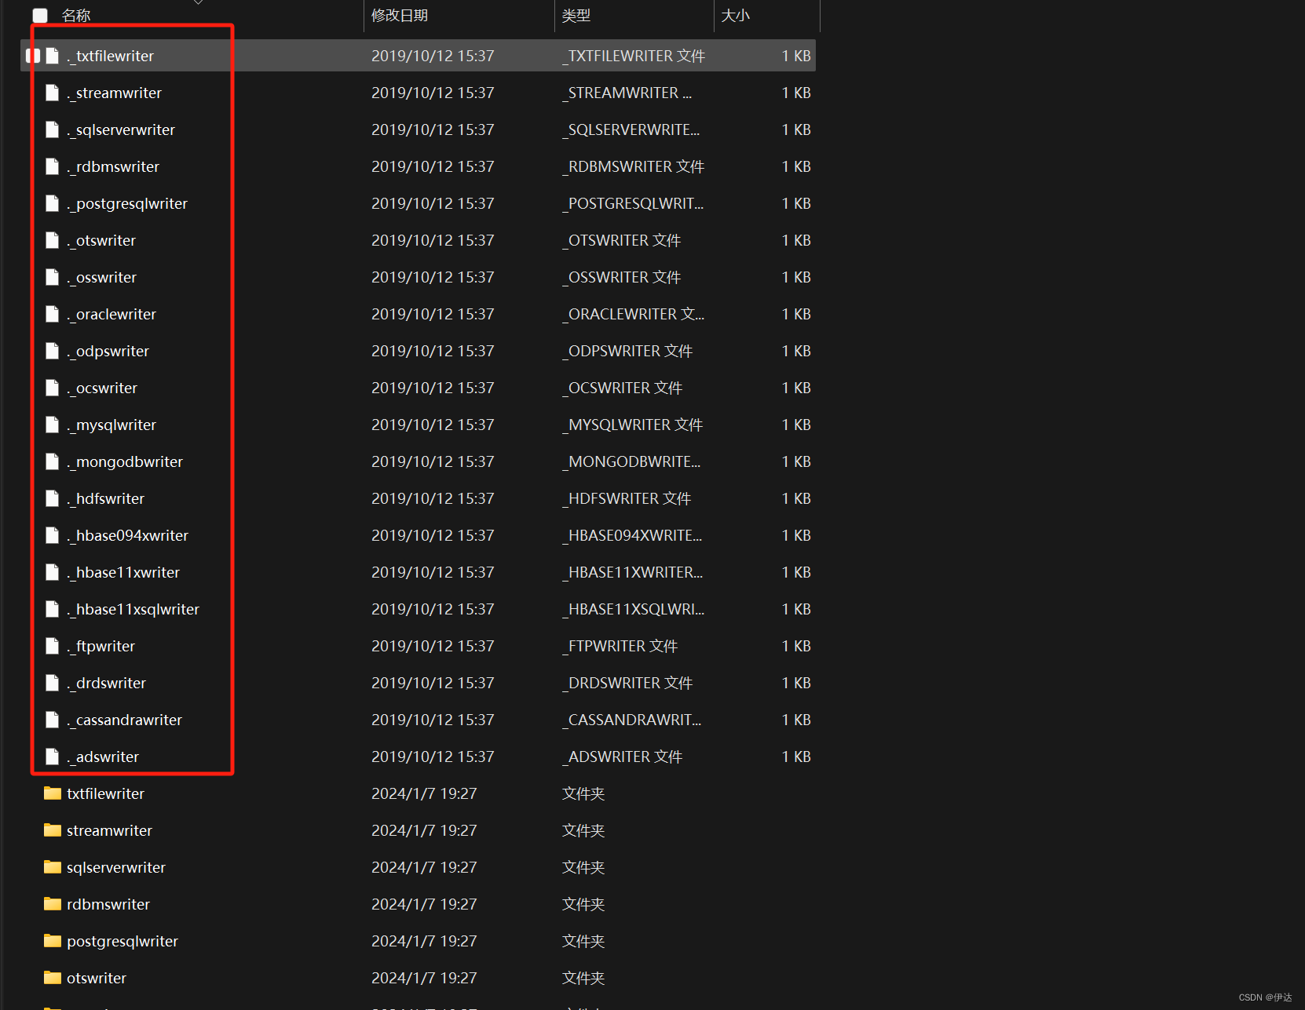Viewport: 1305px width, 1010px height.
Task: Open the 类型 column sorting options
Action: pyautogui.click(x=576, y=15)
